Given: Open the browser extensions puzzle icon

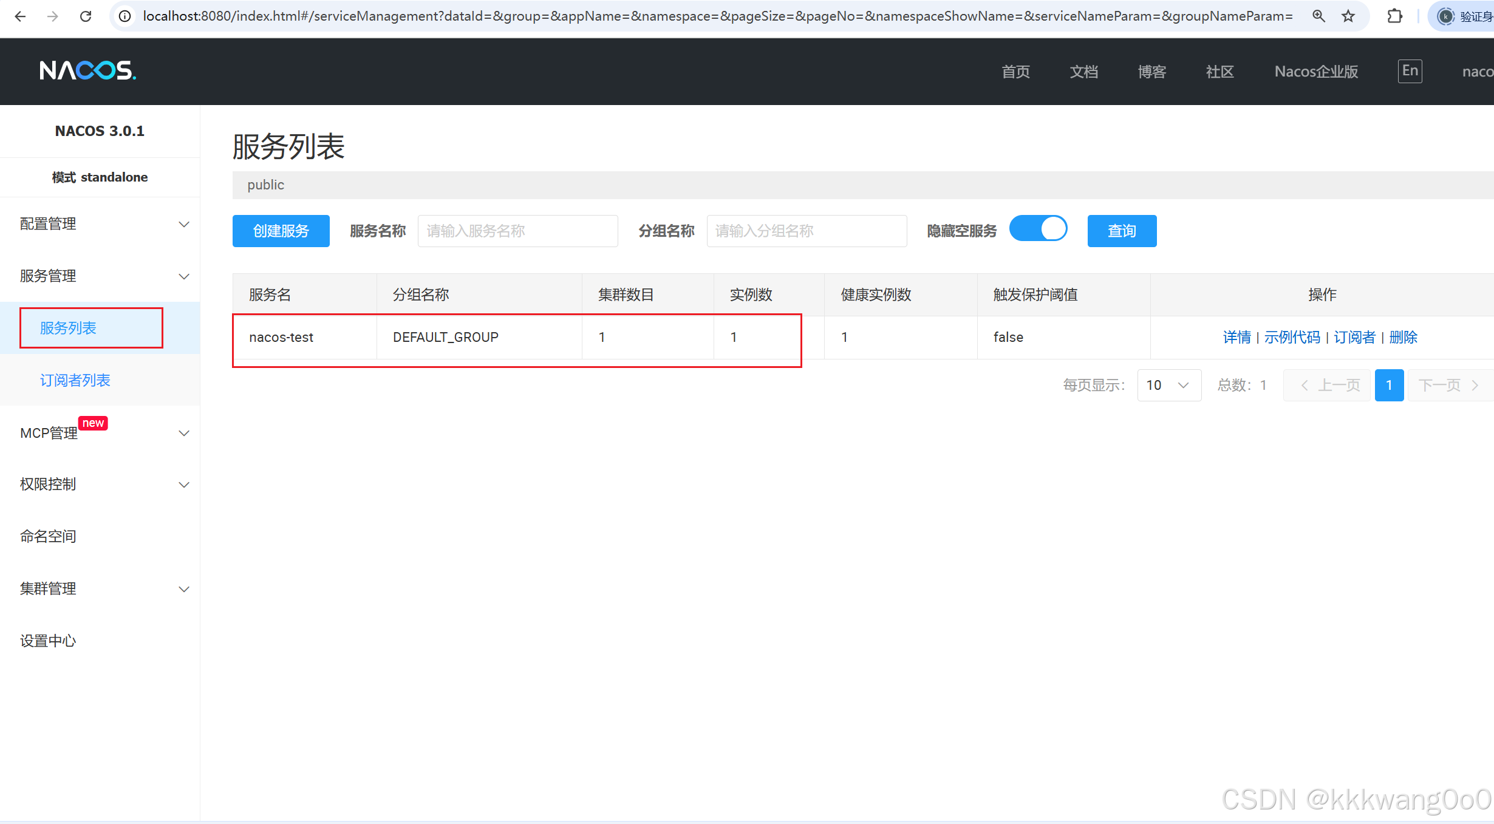Looking at the screenshot, I should [1394, 16].
